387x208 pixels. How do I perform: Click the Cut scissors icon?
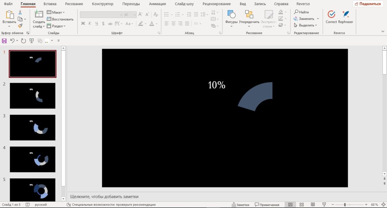click(x=20, y=12)
